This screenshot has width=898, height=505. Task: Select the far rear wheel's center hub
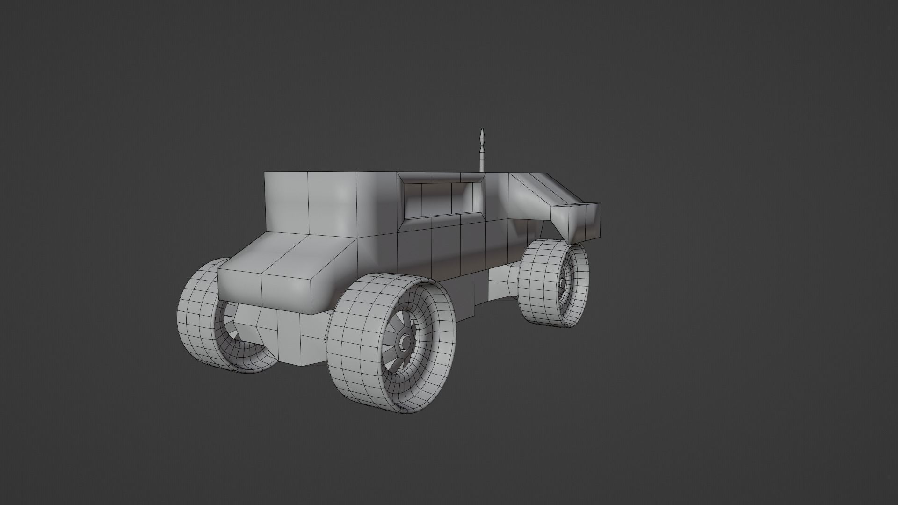[x=562, y=283]
